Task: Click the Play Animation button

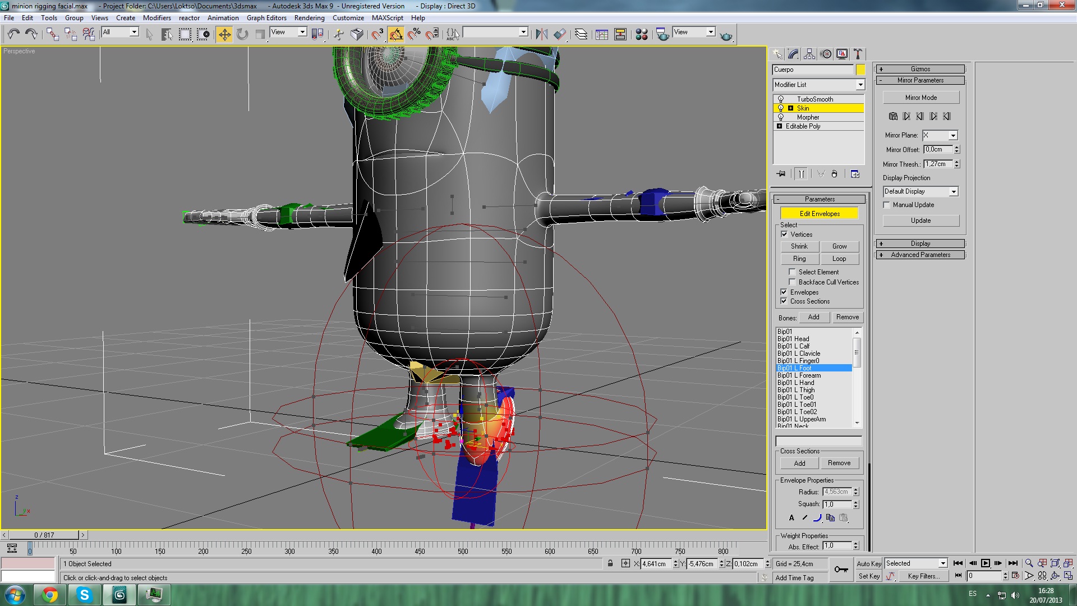Action: coord(985,563)
